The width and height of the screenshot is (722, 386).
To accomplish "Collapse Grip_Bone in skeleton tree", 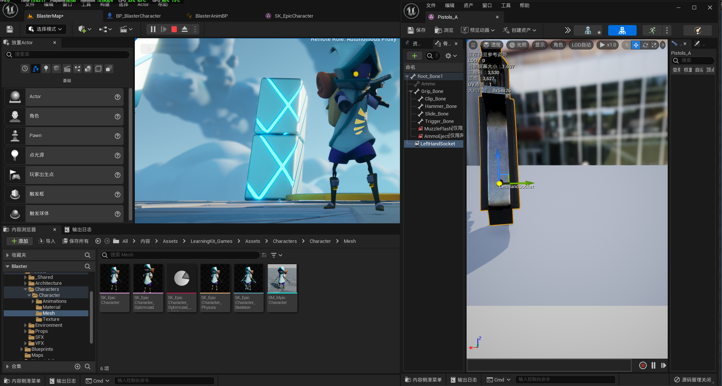I will click(410, 91).
